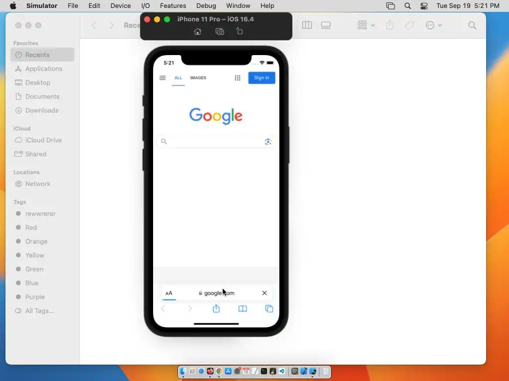The image size is (509, 381).
Task: Tap the magnifier icon in Google search box
Action: click(164, 141)
